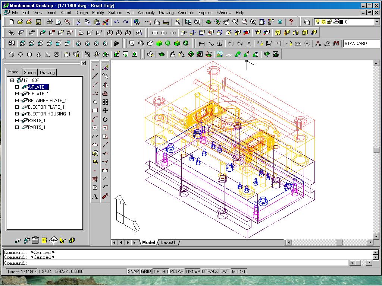382x286 pixels.
Task: Open the Assembly menu
Action: (x=146, y=13)
